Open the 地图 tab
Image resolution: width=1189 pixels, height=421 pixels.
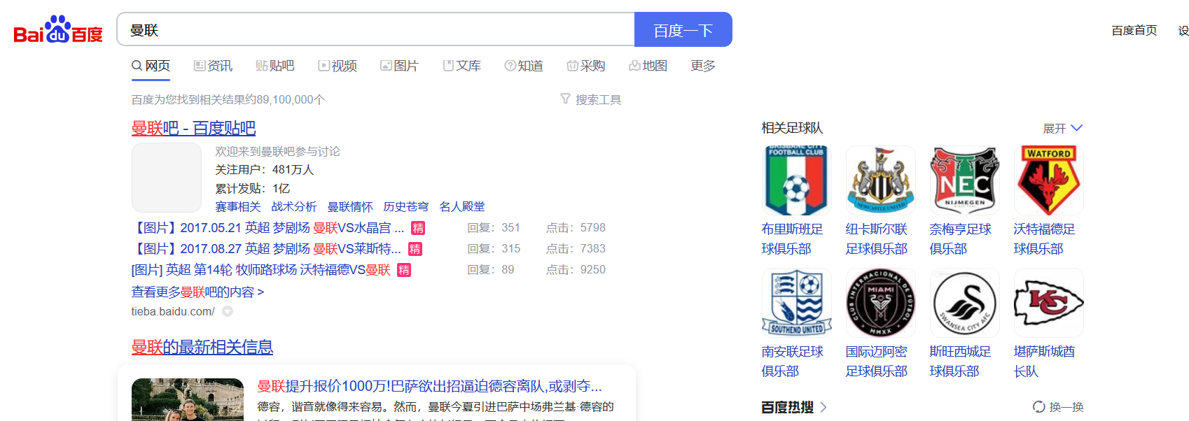(x=648, y=66)
